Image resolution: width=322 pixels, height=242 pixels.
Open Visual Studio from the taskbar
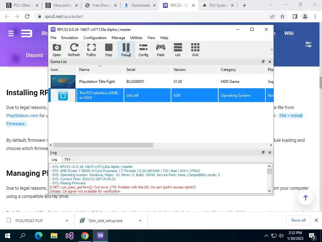coord(69,236)
